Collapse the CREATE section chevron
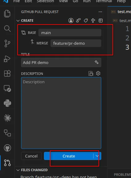 [x=18, y=21]
